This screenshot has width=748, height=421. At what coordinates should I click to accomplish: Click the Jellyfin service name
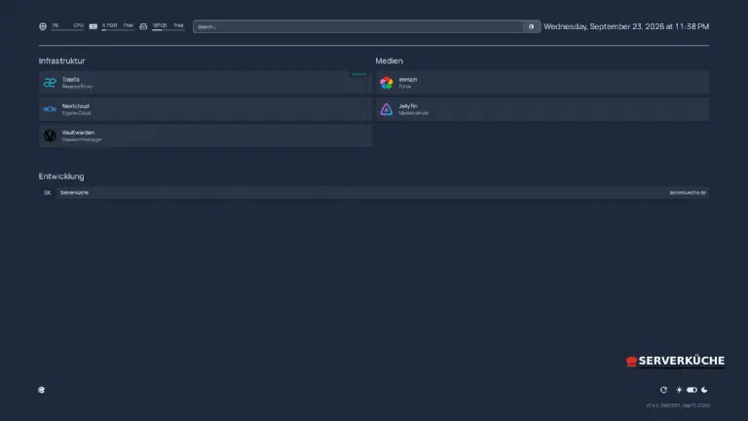408,106
